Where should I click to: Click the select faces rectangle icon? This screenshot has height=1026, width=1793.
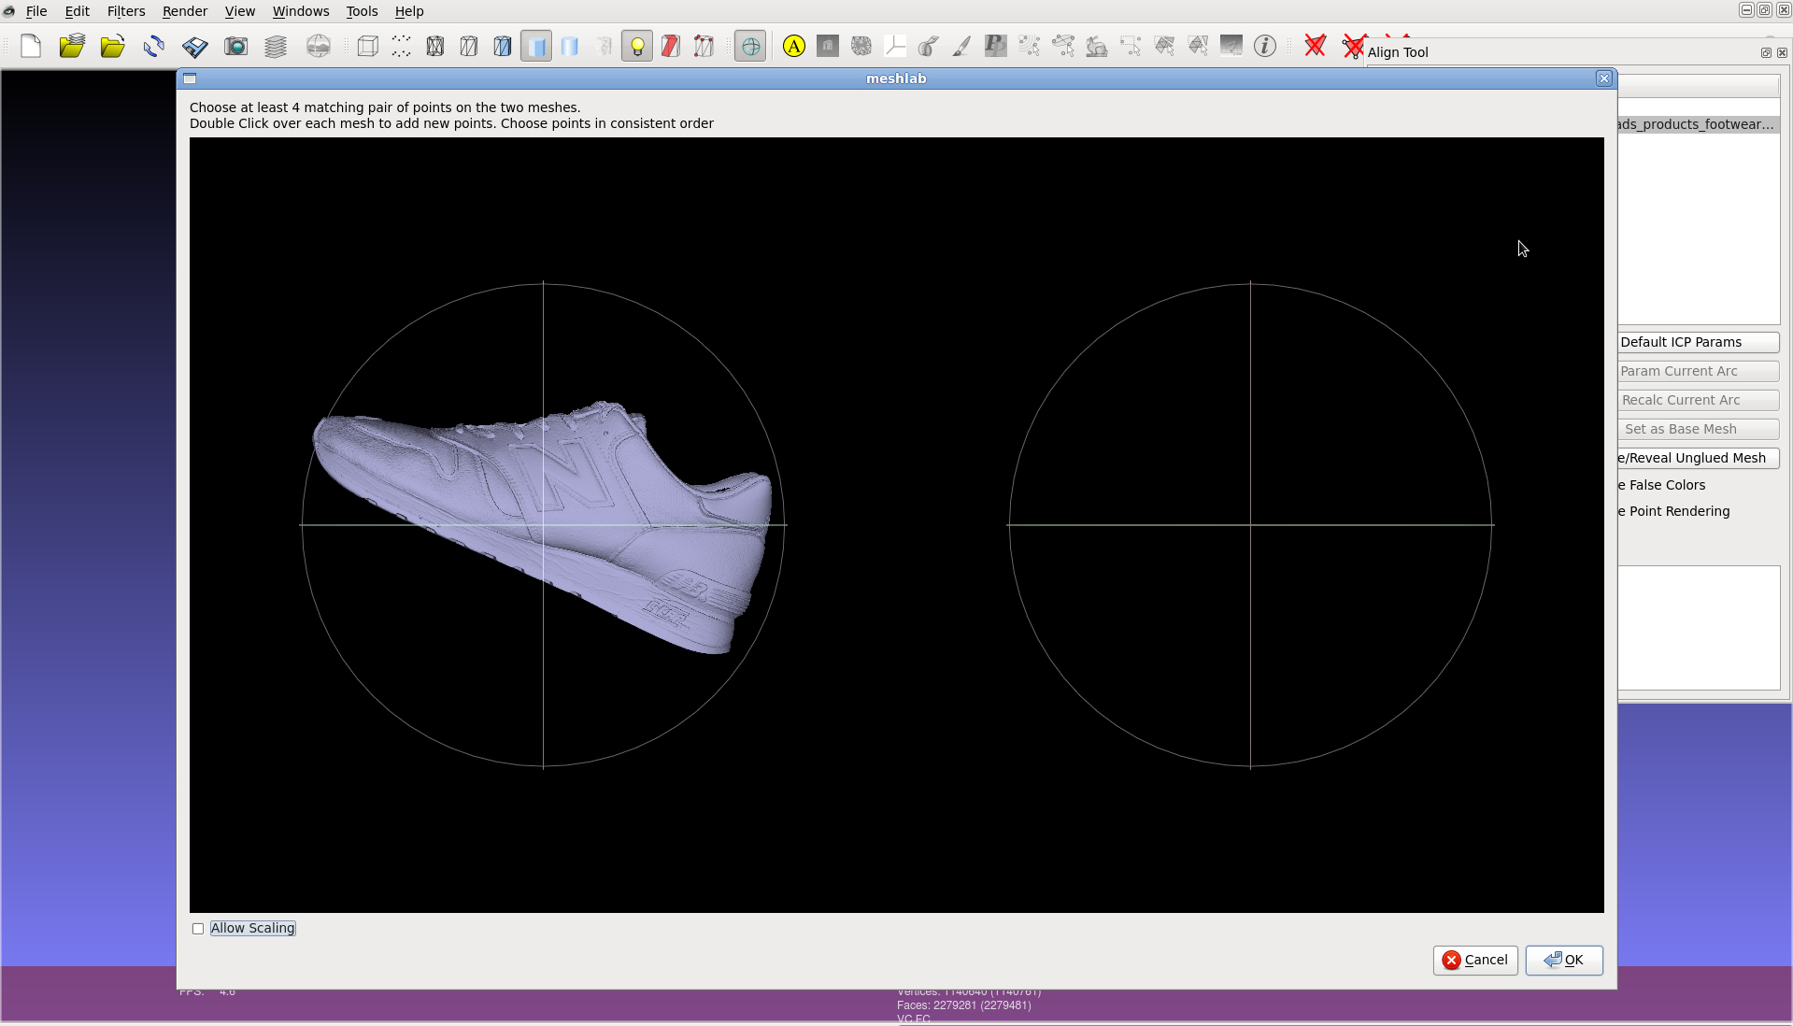click(x=1164, y=46)
